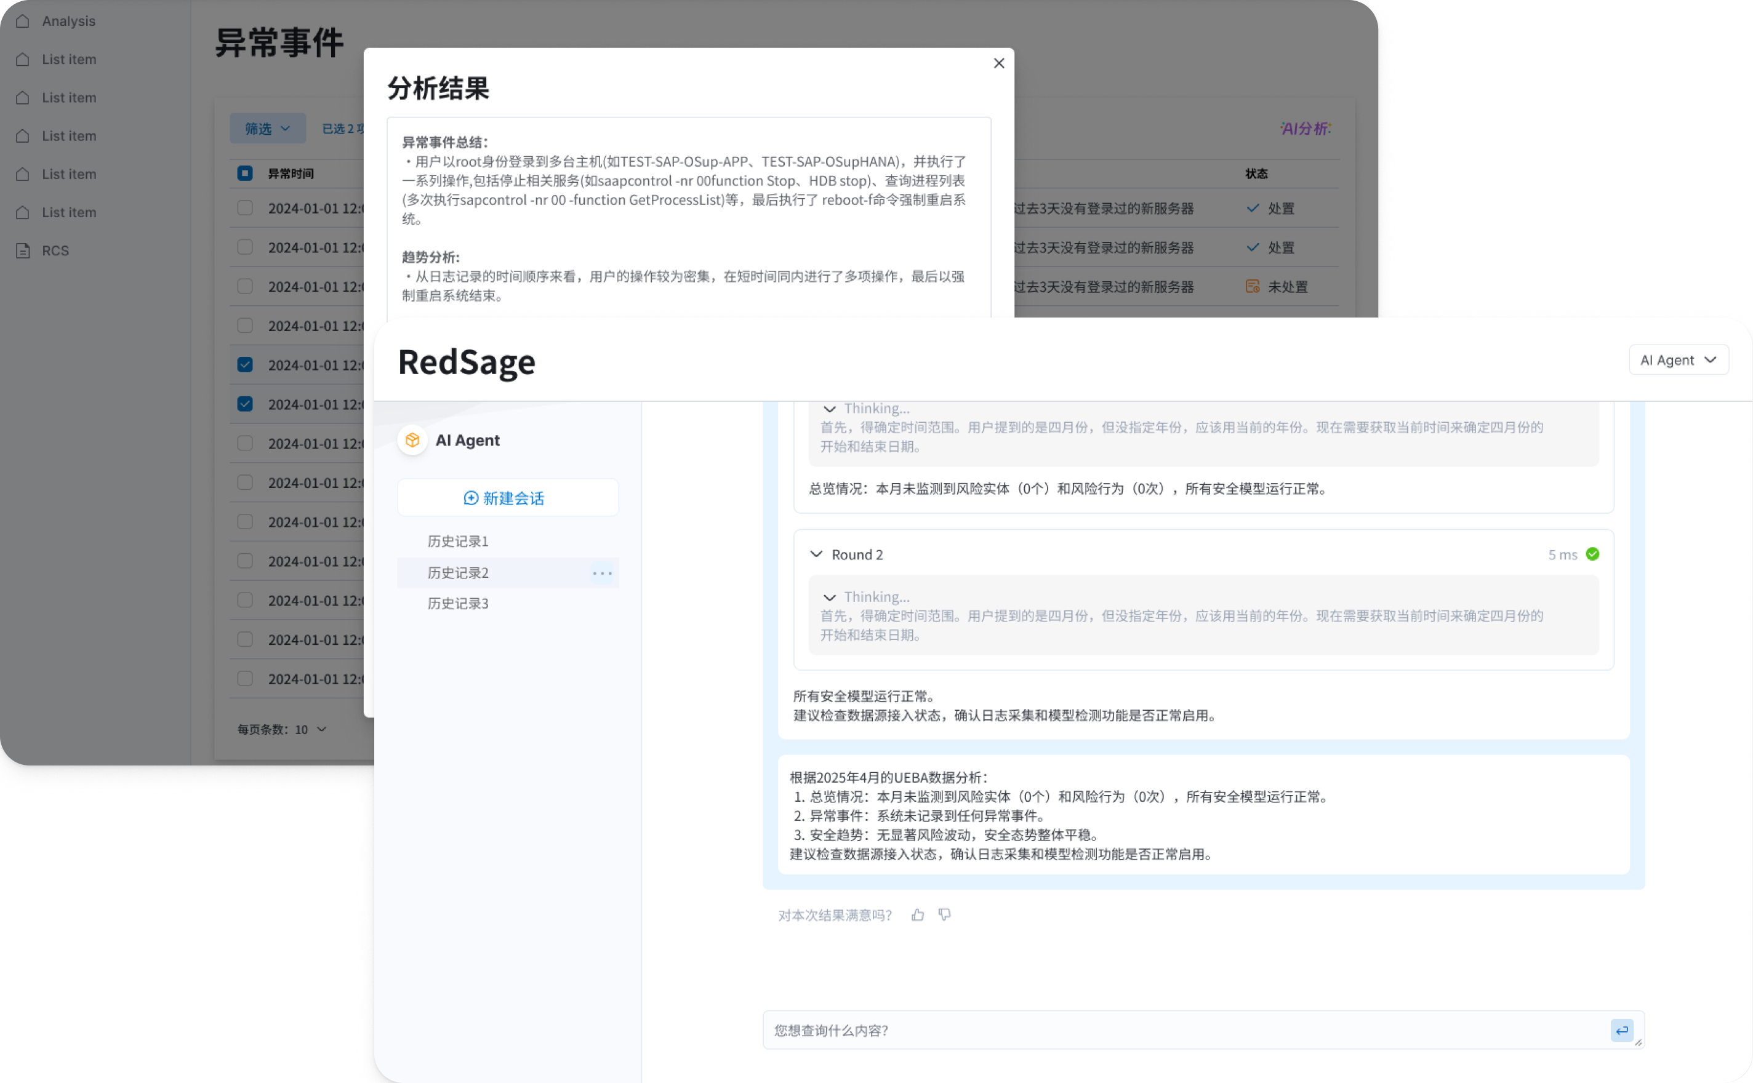Click the AI分析 sparkle label
Viewport: 1753px width, 1083px height.
point(1306,129)
